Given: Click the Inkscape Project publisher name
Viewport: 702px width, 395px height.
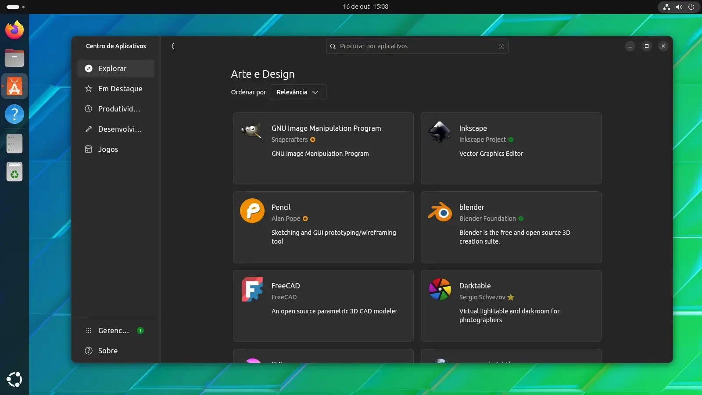Looking at the screenshot, I should pos(483,140).
